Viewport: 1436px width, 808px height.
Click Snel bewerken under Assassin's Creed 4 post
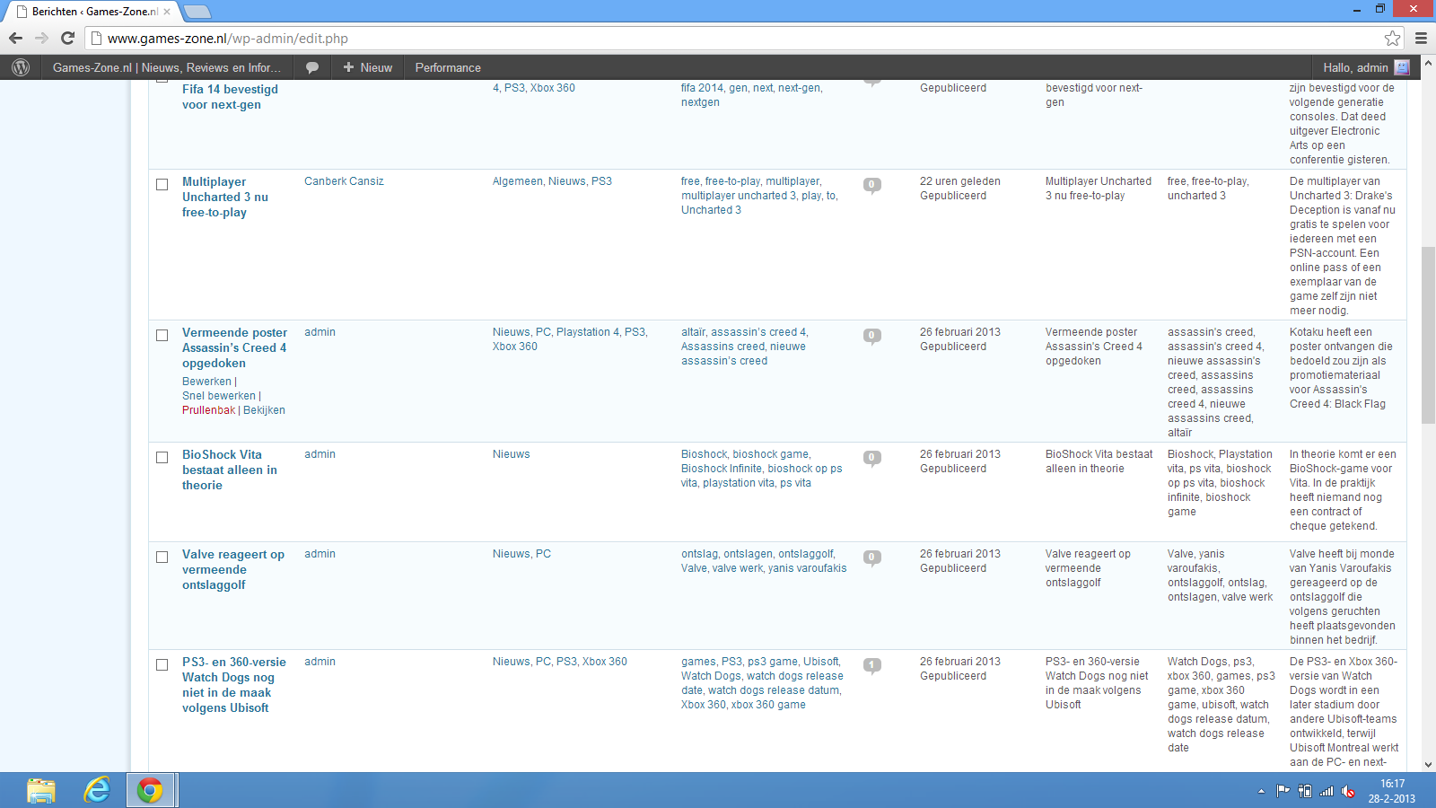pyautogui.click(x=219, y=396)
